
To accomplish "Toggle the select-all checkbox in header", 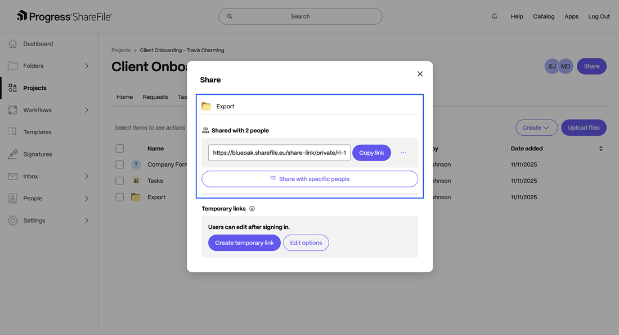I will [x=120, y=149].
